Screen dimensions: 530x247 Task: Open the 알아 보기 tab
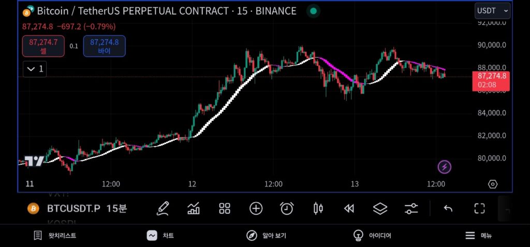pos(266,236)
